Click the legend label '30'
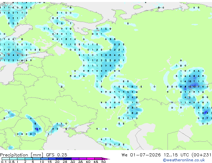 pos(73,162)
